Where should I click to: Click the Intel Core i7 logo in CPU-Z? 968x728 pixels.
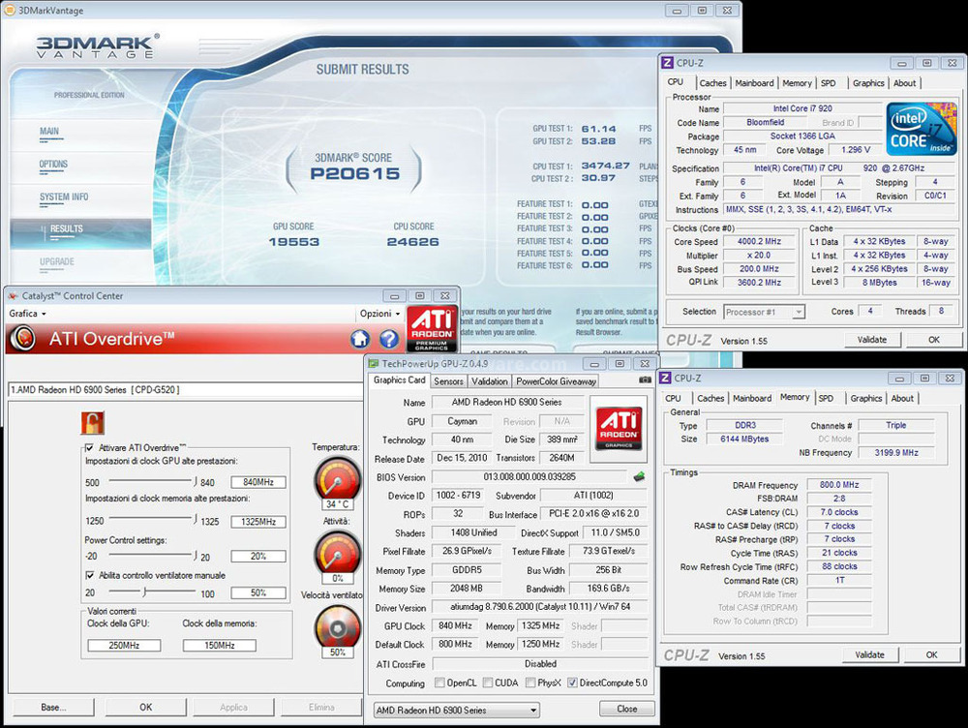click(922, 129)
